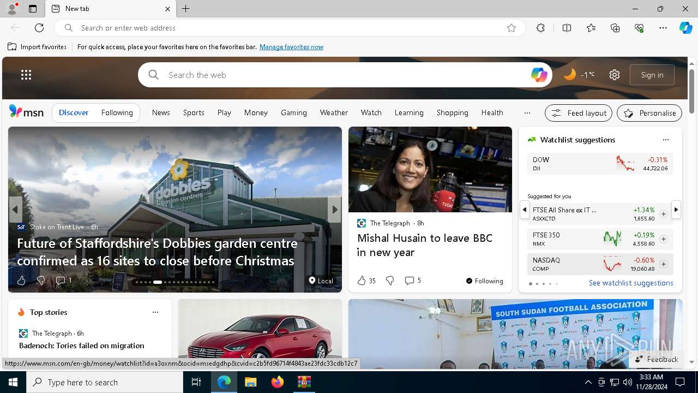698x393 pixels.
Task: Like the Dobbies garden centre story
Action: 21,281
